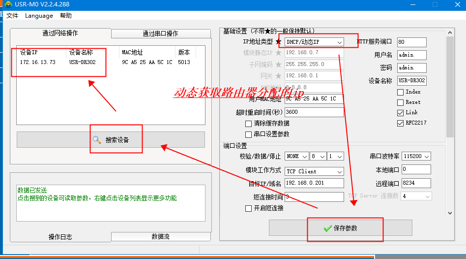Open the Language menu
Viewport: 466px width, 259px height.
[39, 16]
